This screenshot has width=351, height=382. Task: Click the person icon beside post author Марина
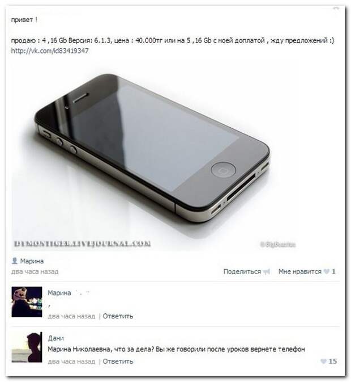15,261
